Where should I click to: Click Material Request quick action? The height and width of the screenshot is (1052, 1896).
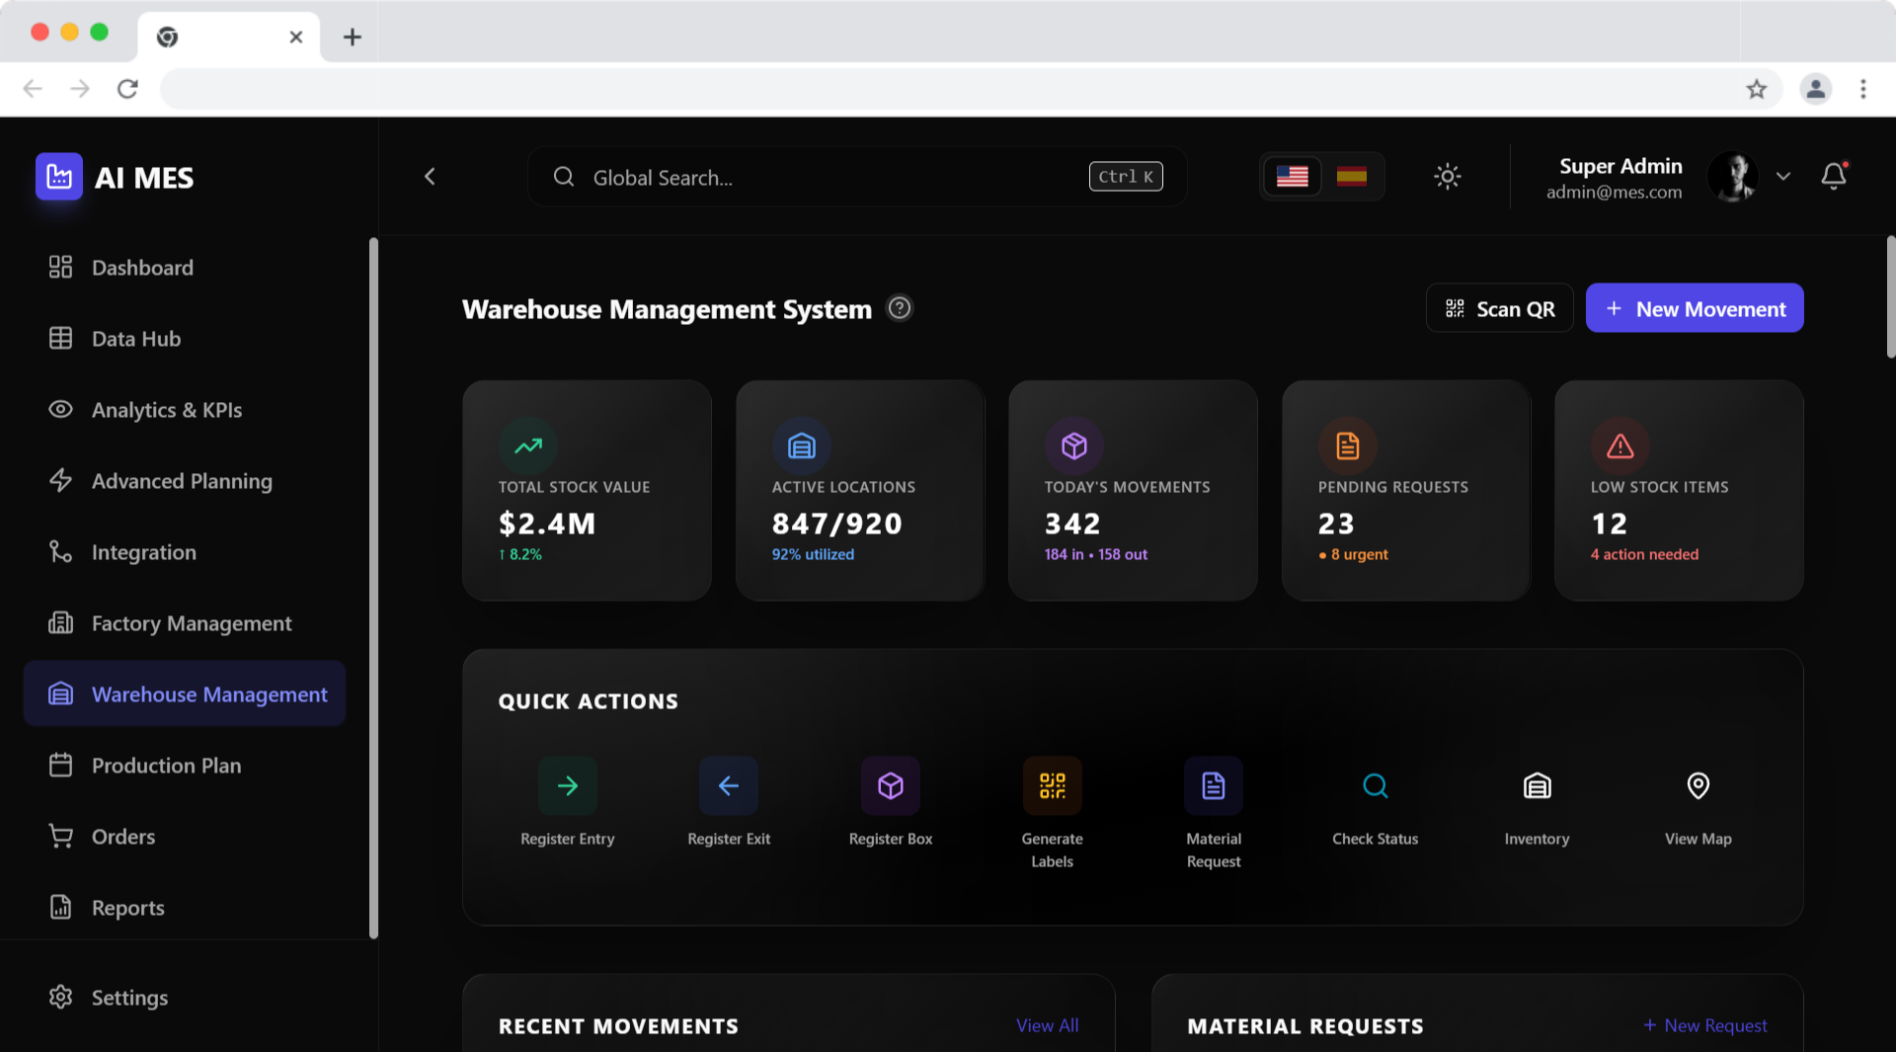(1214, 814)
